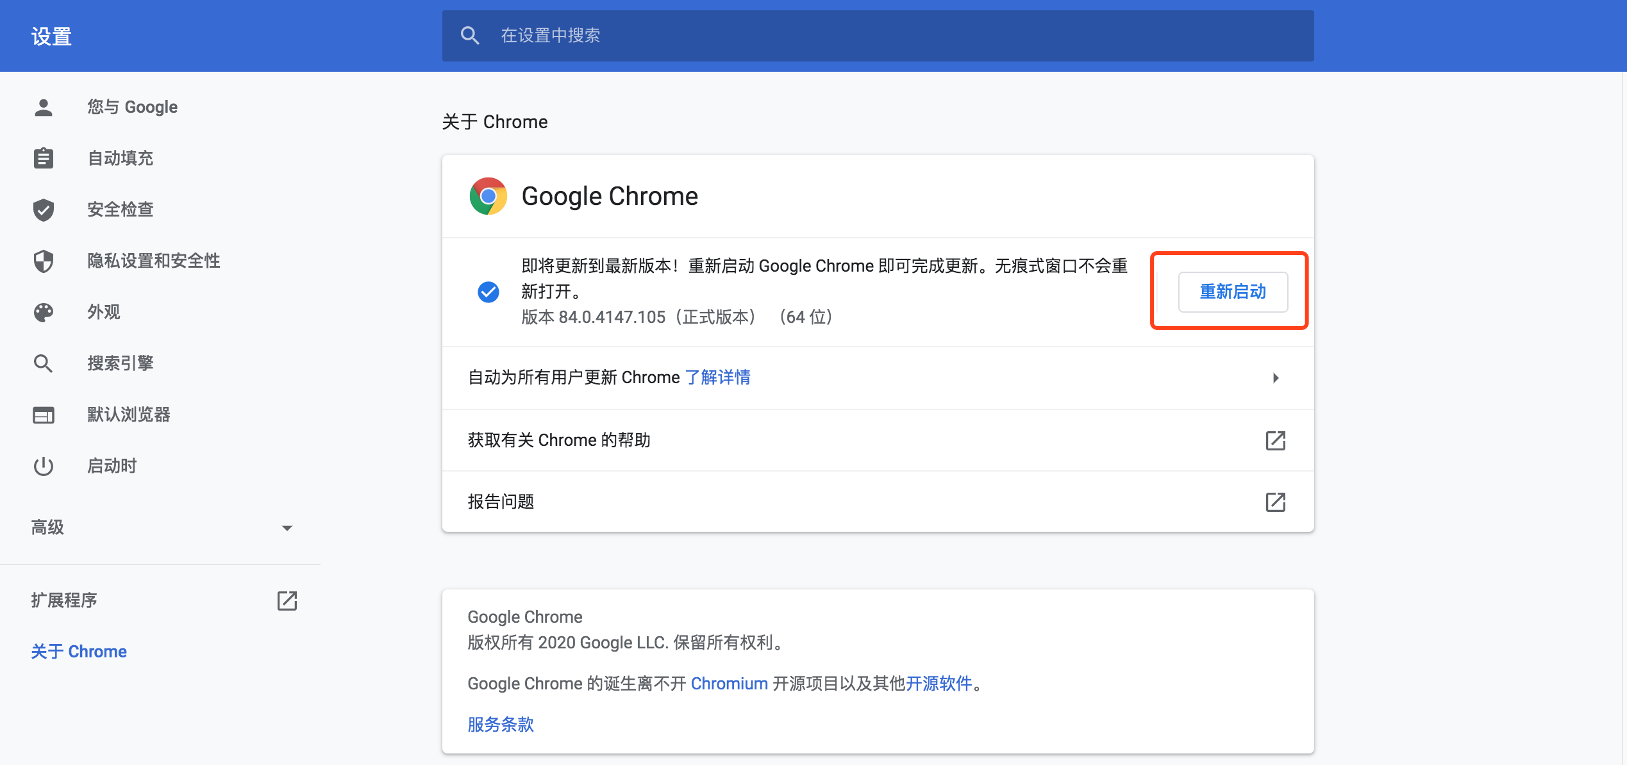Click the 重新启动 button
The image size is (1627, 765).
tap(1233, 292)
